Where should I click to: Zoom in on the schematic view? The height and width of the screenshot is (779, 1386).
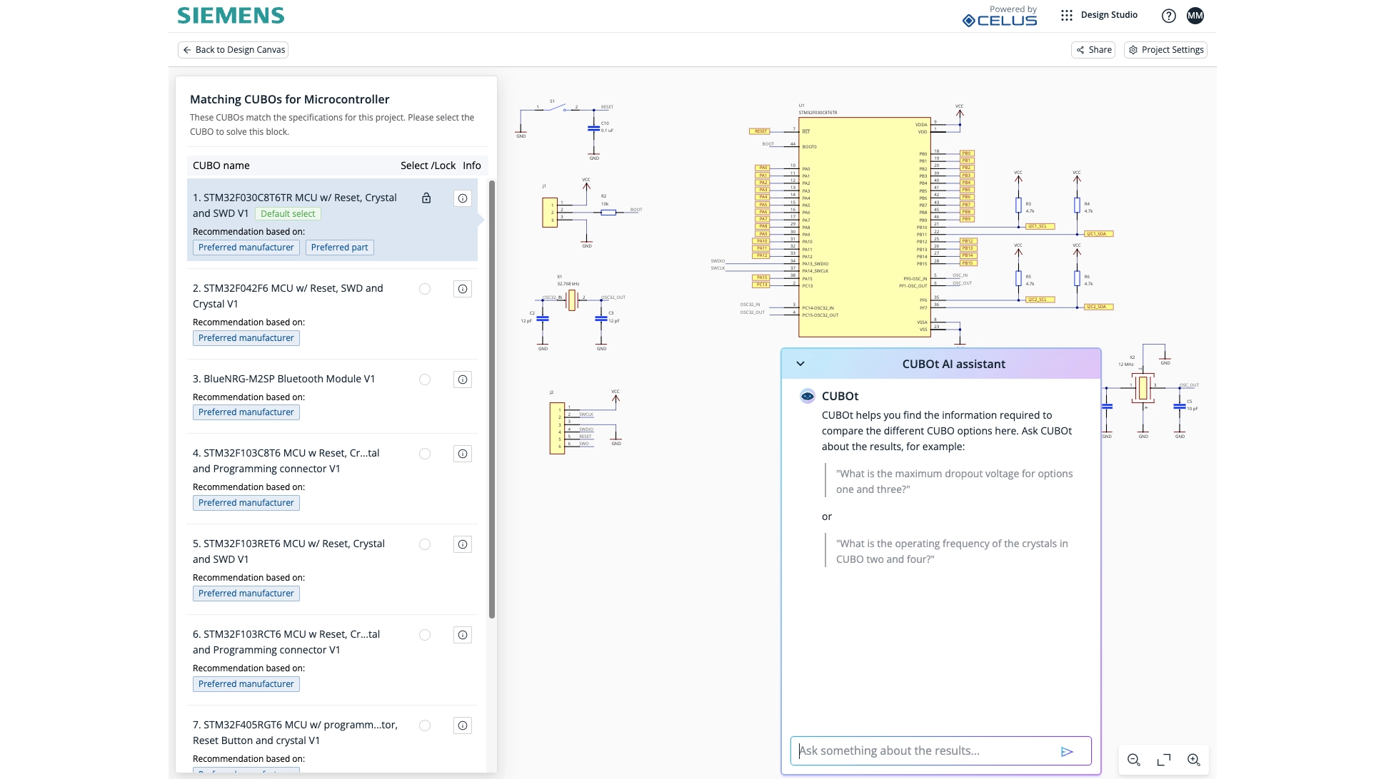tap(1193, 760)
